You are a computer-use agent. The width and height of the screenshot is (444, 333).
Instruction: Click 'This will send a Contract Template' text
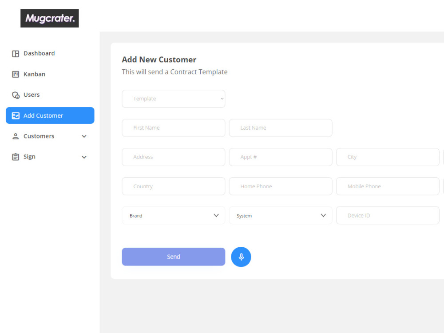pyautogui.click(x=174, y=72)
